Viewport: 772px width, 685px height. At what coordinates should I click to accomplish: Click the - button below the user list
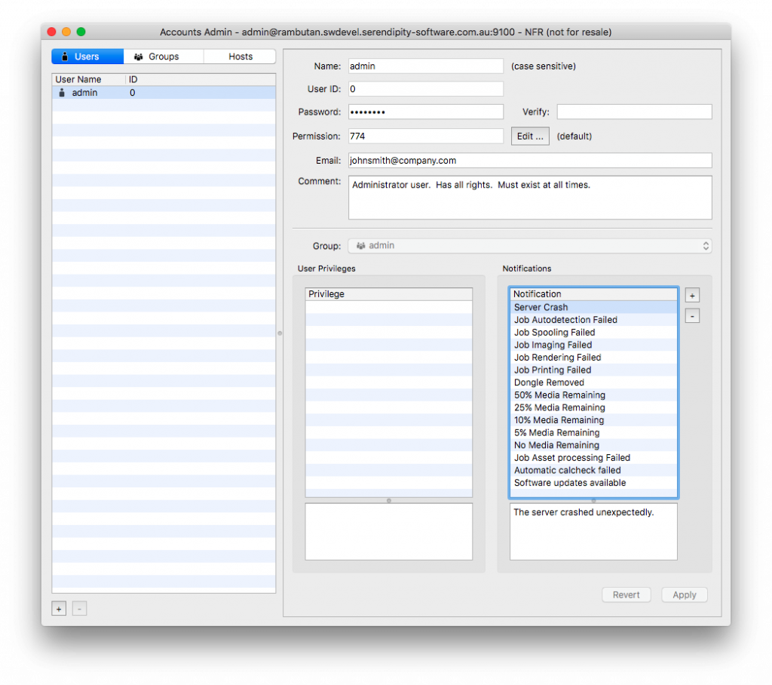(x=79, y=608)
